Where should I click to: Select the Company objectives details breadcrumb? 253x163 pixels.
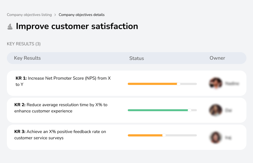click(82, 15)
